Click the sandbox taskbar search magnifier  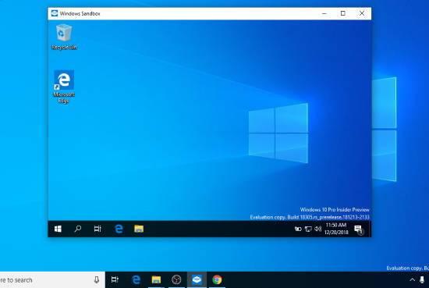(78, 229)
